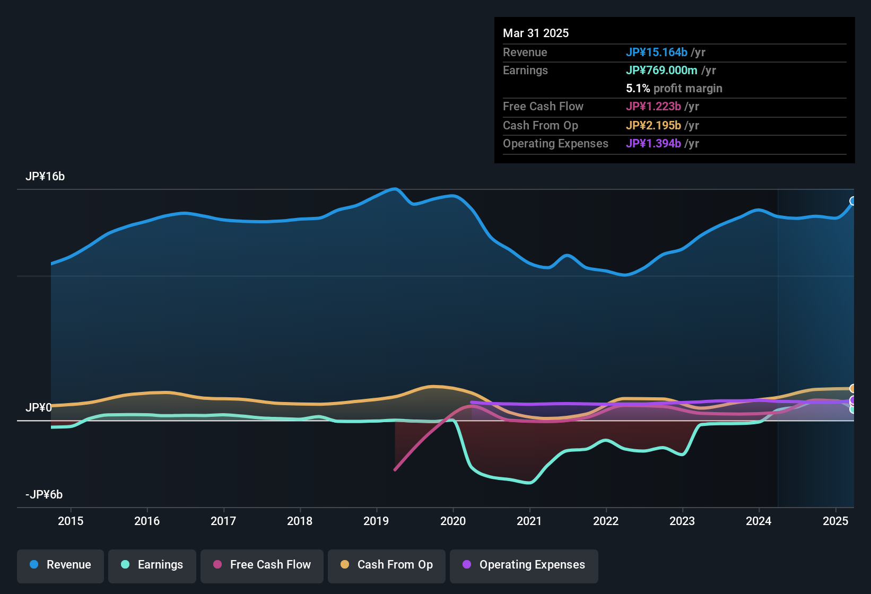This screenshot has width=871, height=594.
Task: Toggle the Free Cash Flow legend button
Action: tap(262, 566)
